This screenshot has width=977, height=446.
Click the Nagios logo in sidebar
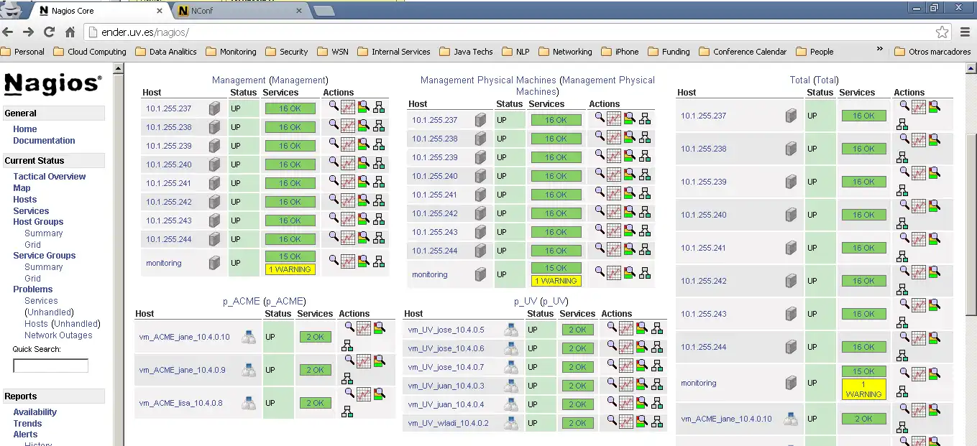point(52,84)
